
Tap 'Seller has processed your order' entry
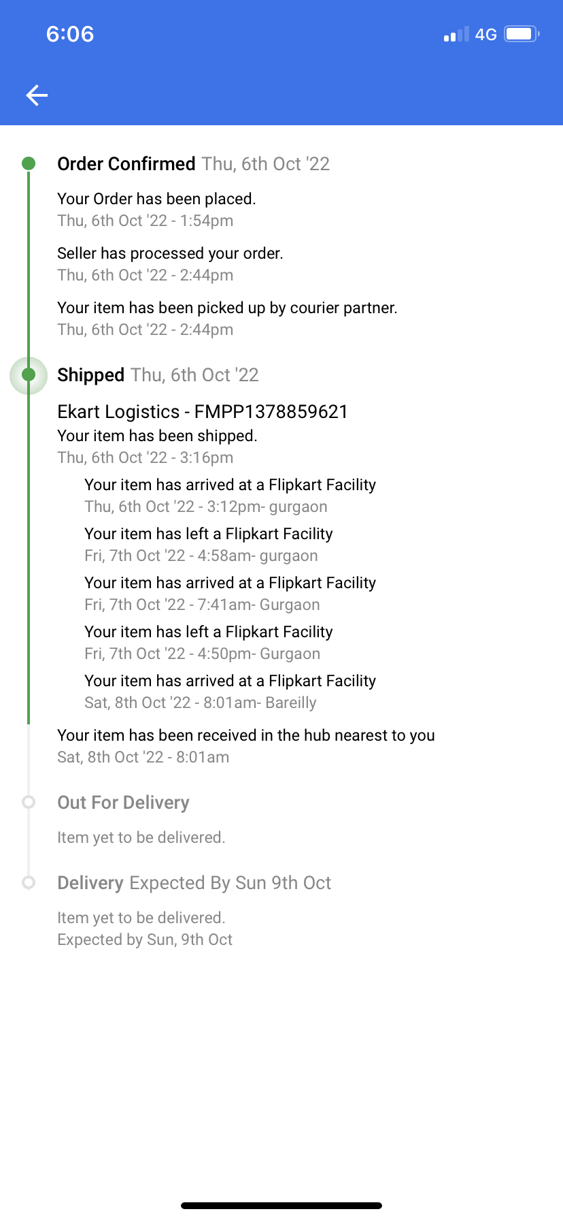(170, 263)
